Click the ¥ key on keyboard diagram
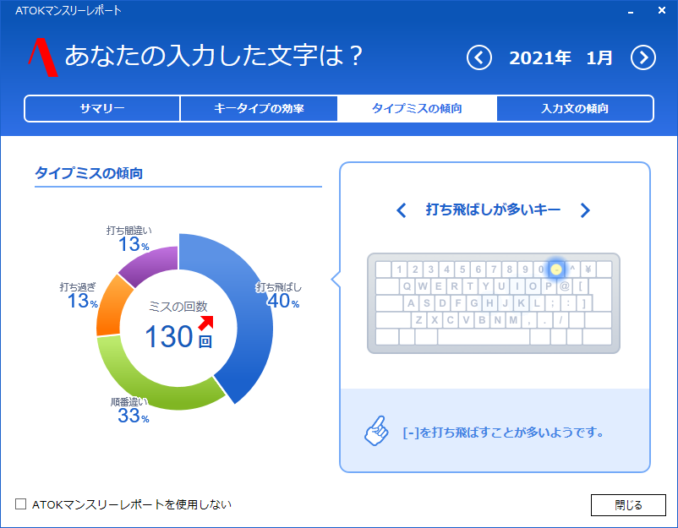This screenshot has width=678, height=528. pos(588,269)
